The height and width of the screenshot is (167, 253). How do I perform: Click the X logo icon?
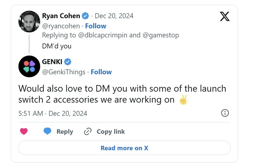(x=225, y=17)
